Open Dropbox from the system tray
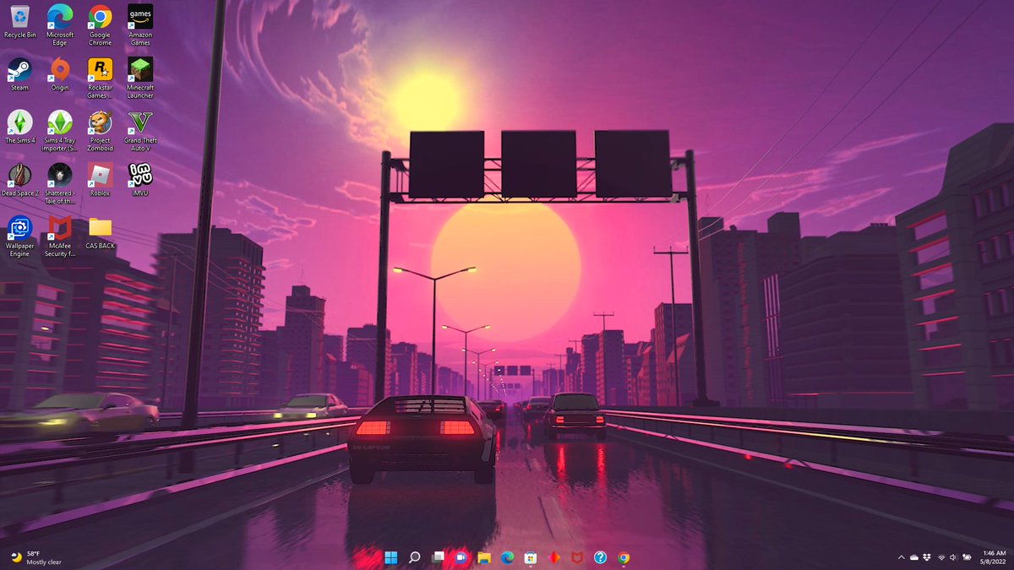The width and height of the screenshot is (1014, 570). (927, 557)
